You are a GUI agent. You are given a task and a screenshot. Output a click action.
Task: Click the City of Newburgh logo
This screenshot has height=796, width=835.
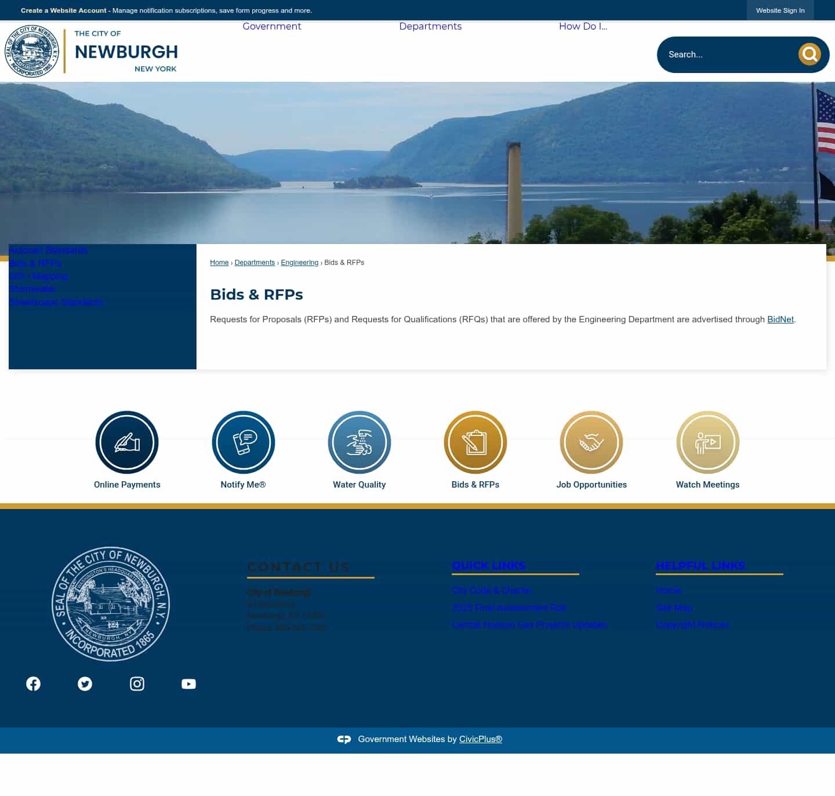coord(92,51)
